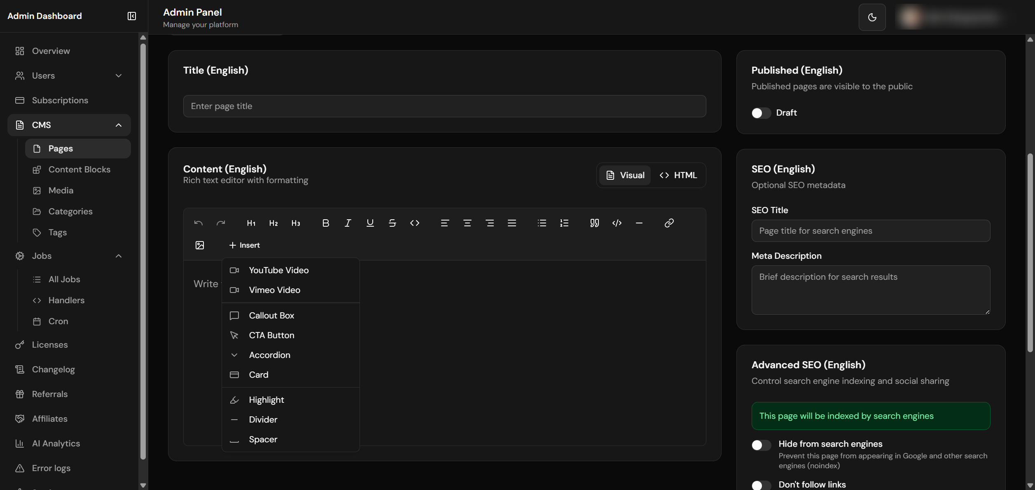The height and width of the screenshot is (490, 1035).
Task: Click the Enter page title field
Action: (x=444, y=106)
